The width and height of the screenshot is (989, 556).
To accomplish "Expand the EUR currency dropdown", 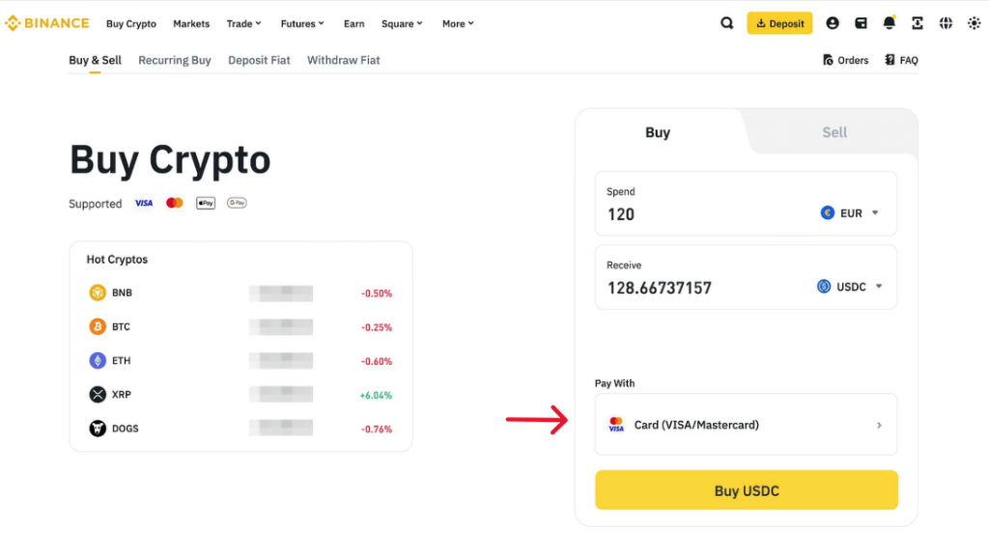I will click(850, 213).
